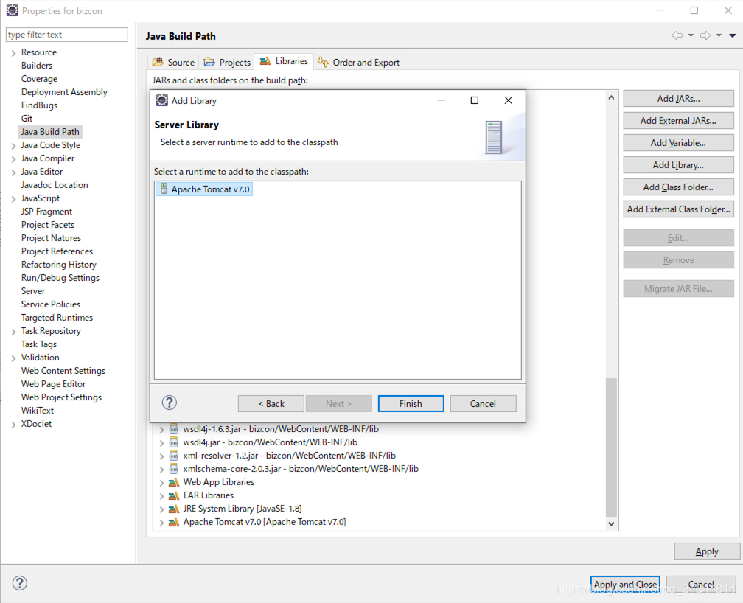743x603 pixels.
Task: Select Targeted Runtimes in properties tree
Action: (x=57, y=318)
